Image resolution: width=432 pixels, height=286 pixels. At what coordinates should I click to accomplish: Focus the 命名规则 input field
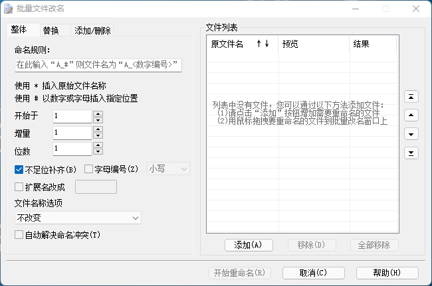point(98,65)
